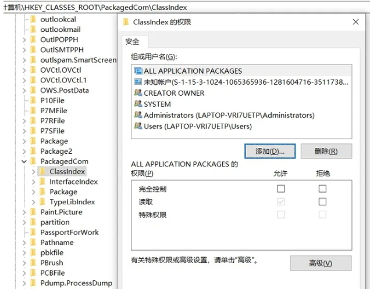Click the SYSTEM user icon
370x289 pixels.
click(x=138, y=104)
